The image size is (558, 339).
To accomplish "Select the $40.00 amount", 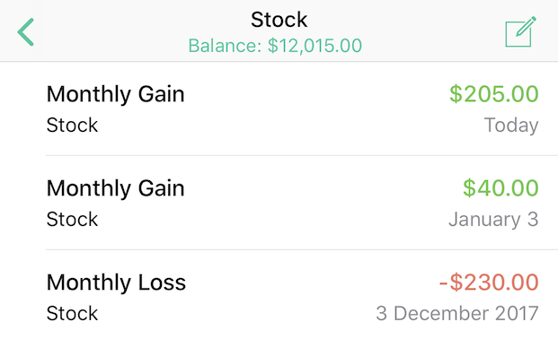I will [500, 188].
